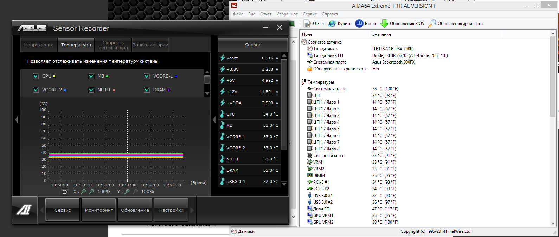Click the red NB HT color swatch
The image size is (559, 237).
[x=114, y=90]
